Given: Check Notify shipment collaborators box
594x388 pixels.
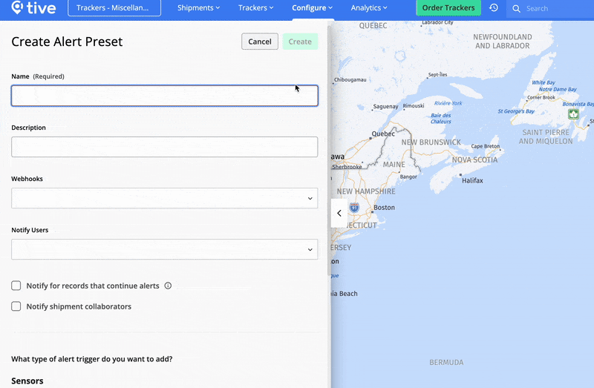Looking at the screenshot, I should pos(16,306).
